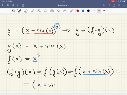Select the Highlighter tool
The height and width of the screenshot is (95, 127).
click(x=33, y=11)
